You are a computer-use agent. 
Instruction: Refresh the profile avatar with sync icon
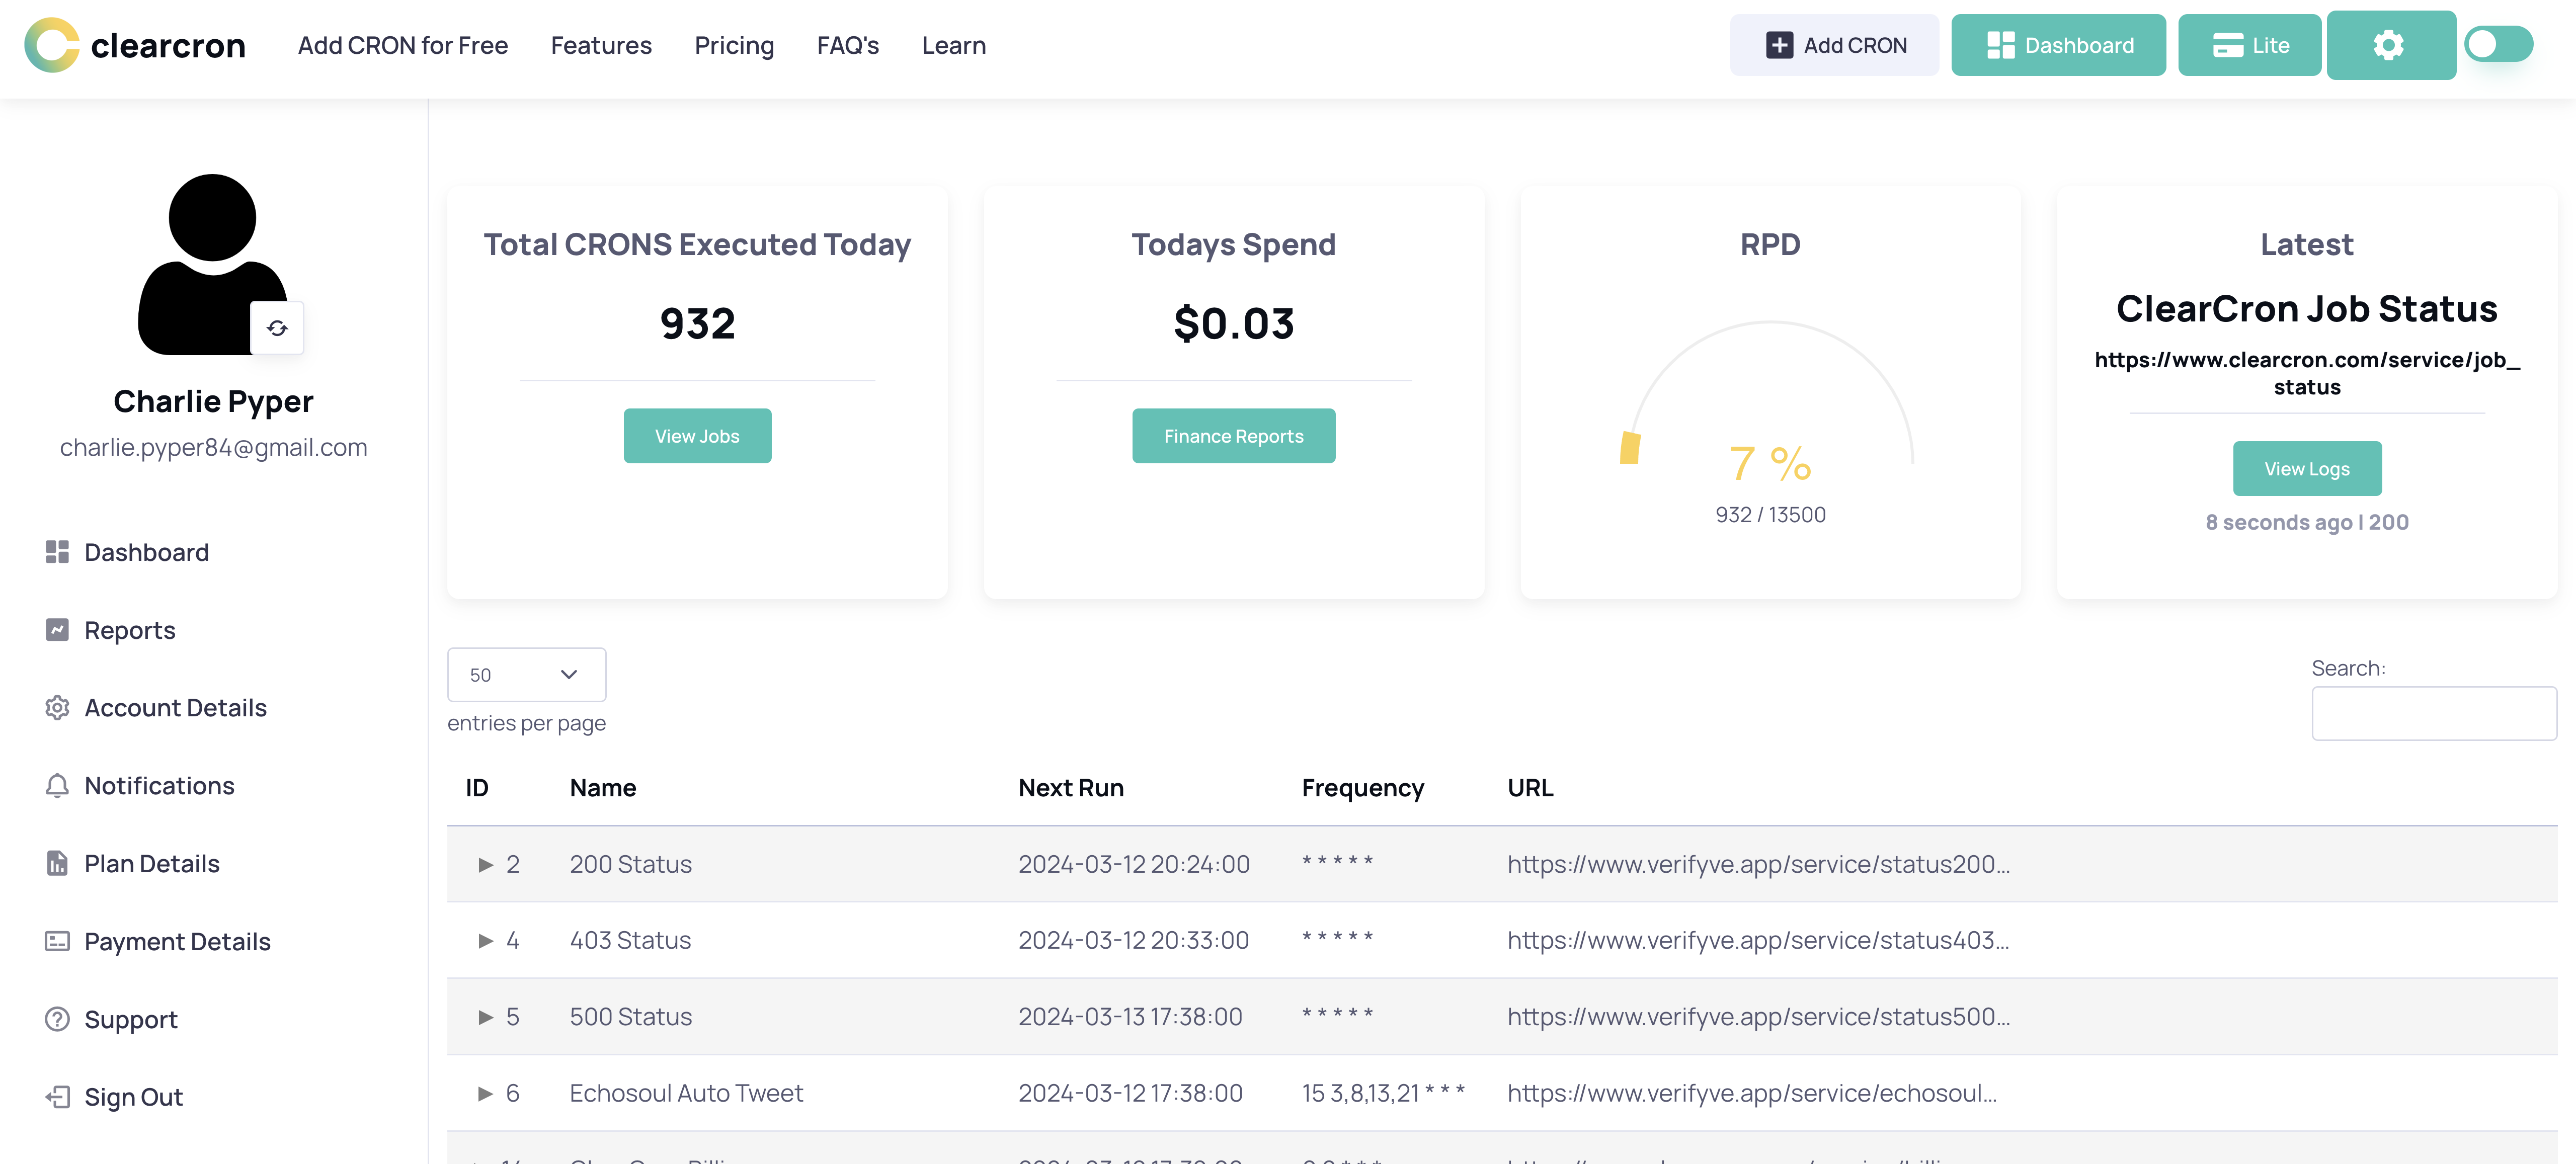277,327
